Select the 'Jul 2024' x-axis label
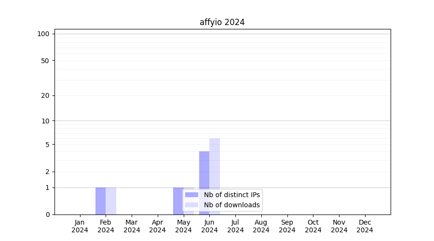 [x=235, y=226]
